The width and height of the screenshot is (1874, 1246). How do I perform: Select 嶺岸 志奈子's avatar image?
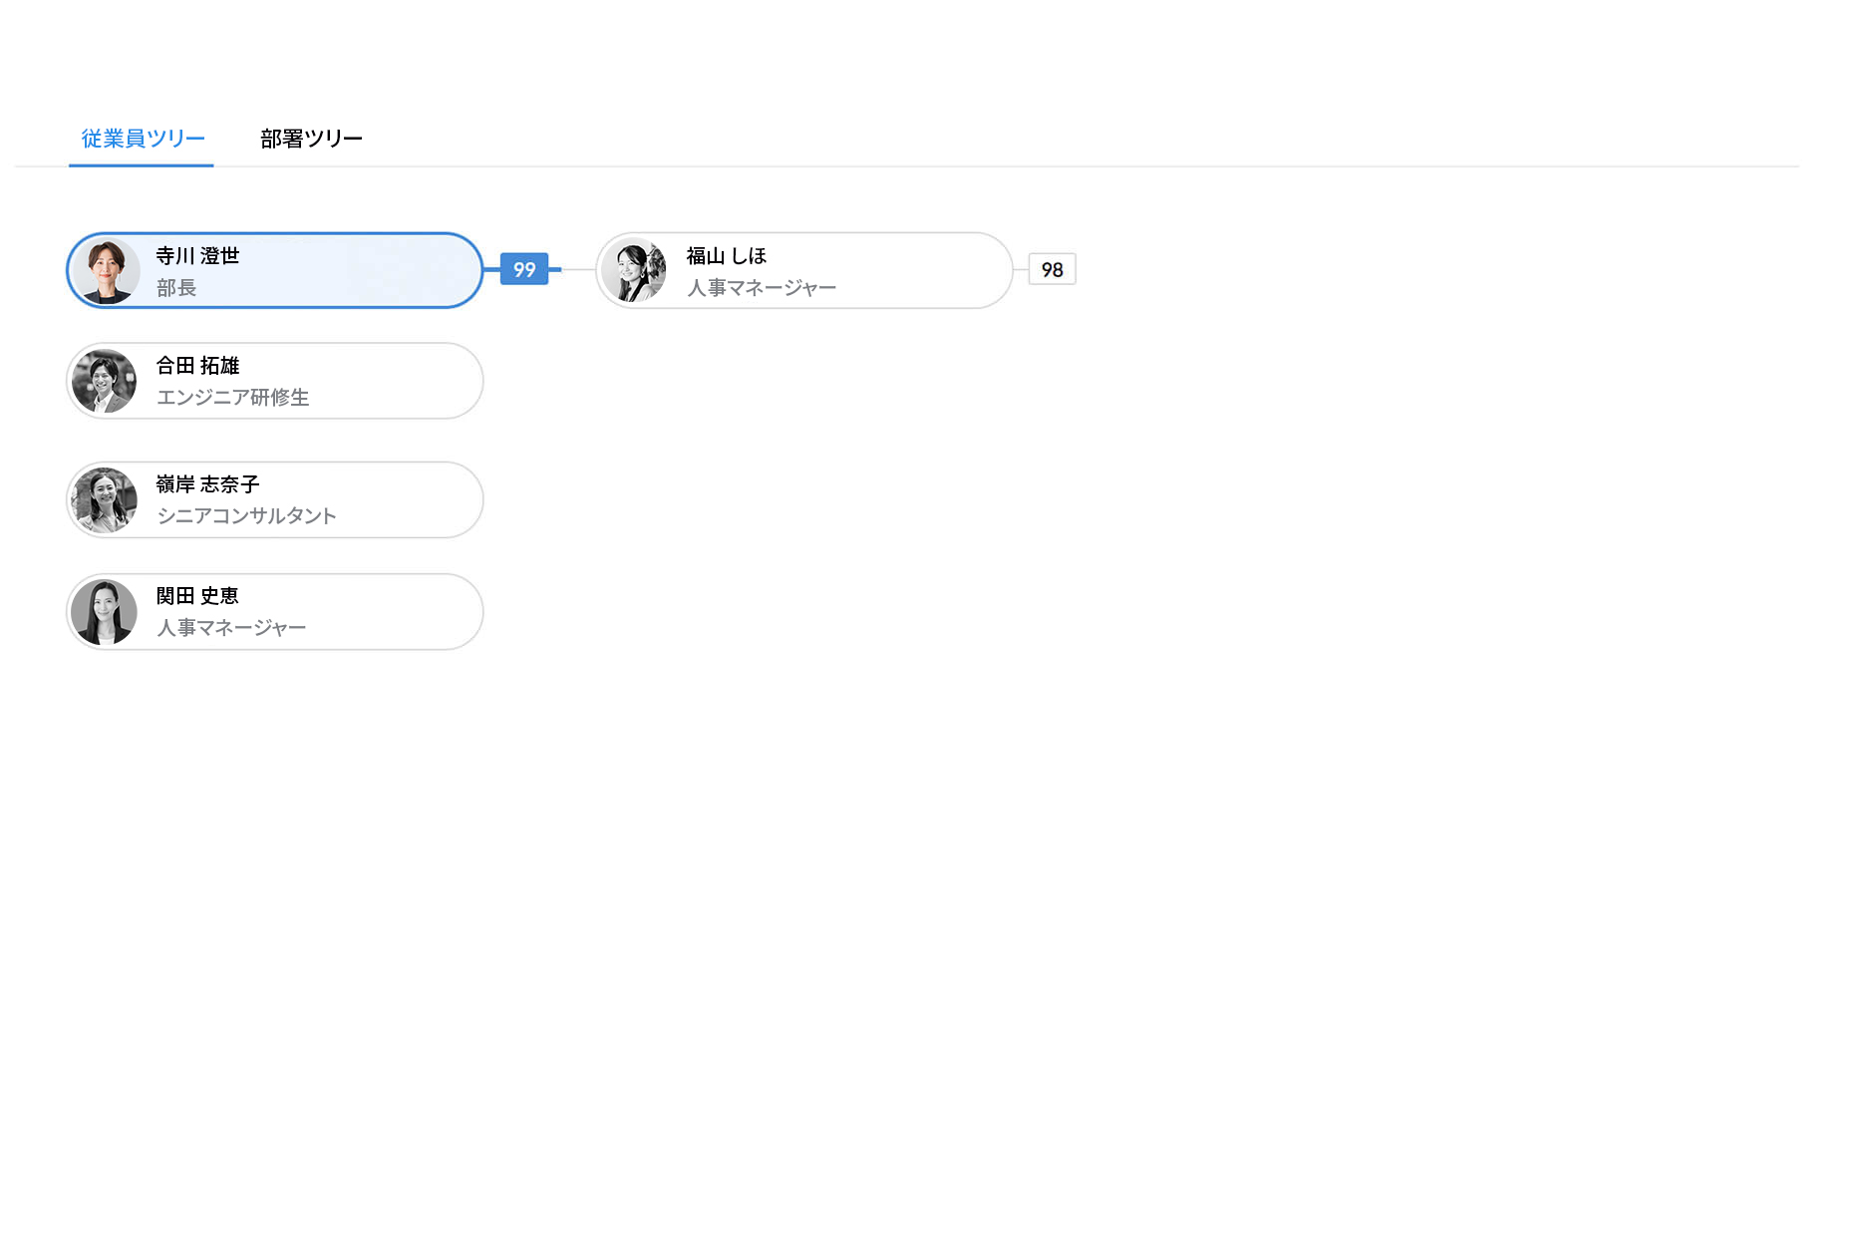(105, 499)
